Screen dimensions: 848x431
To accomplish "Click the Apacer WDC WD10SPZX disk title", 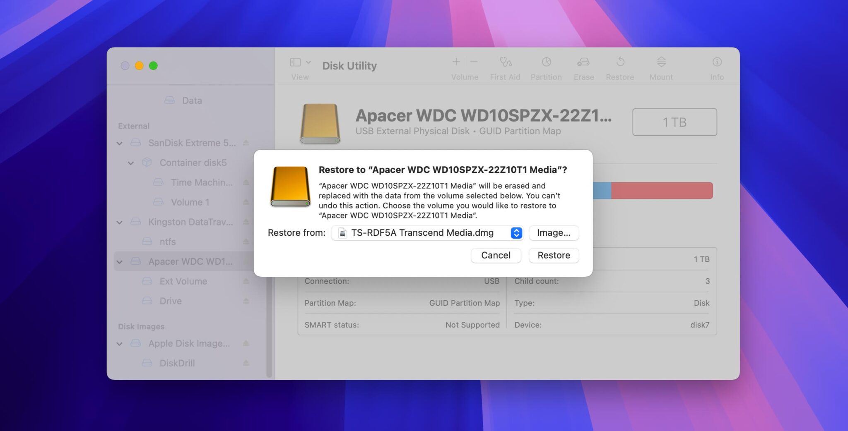I will (x=483, y=115).
